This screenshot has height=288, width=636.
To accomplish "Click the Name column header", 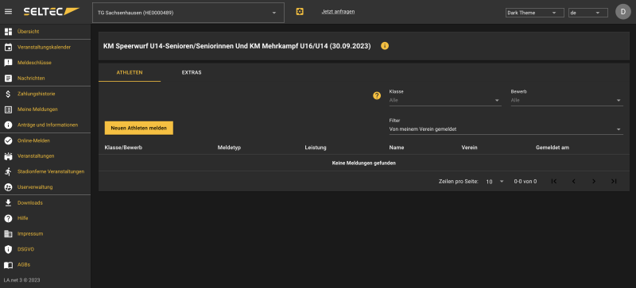I will (396, 148).
